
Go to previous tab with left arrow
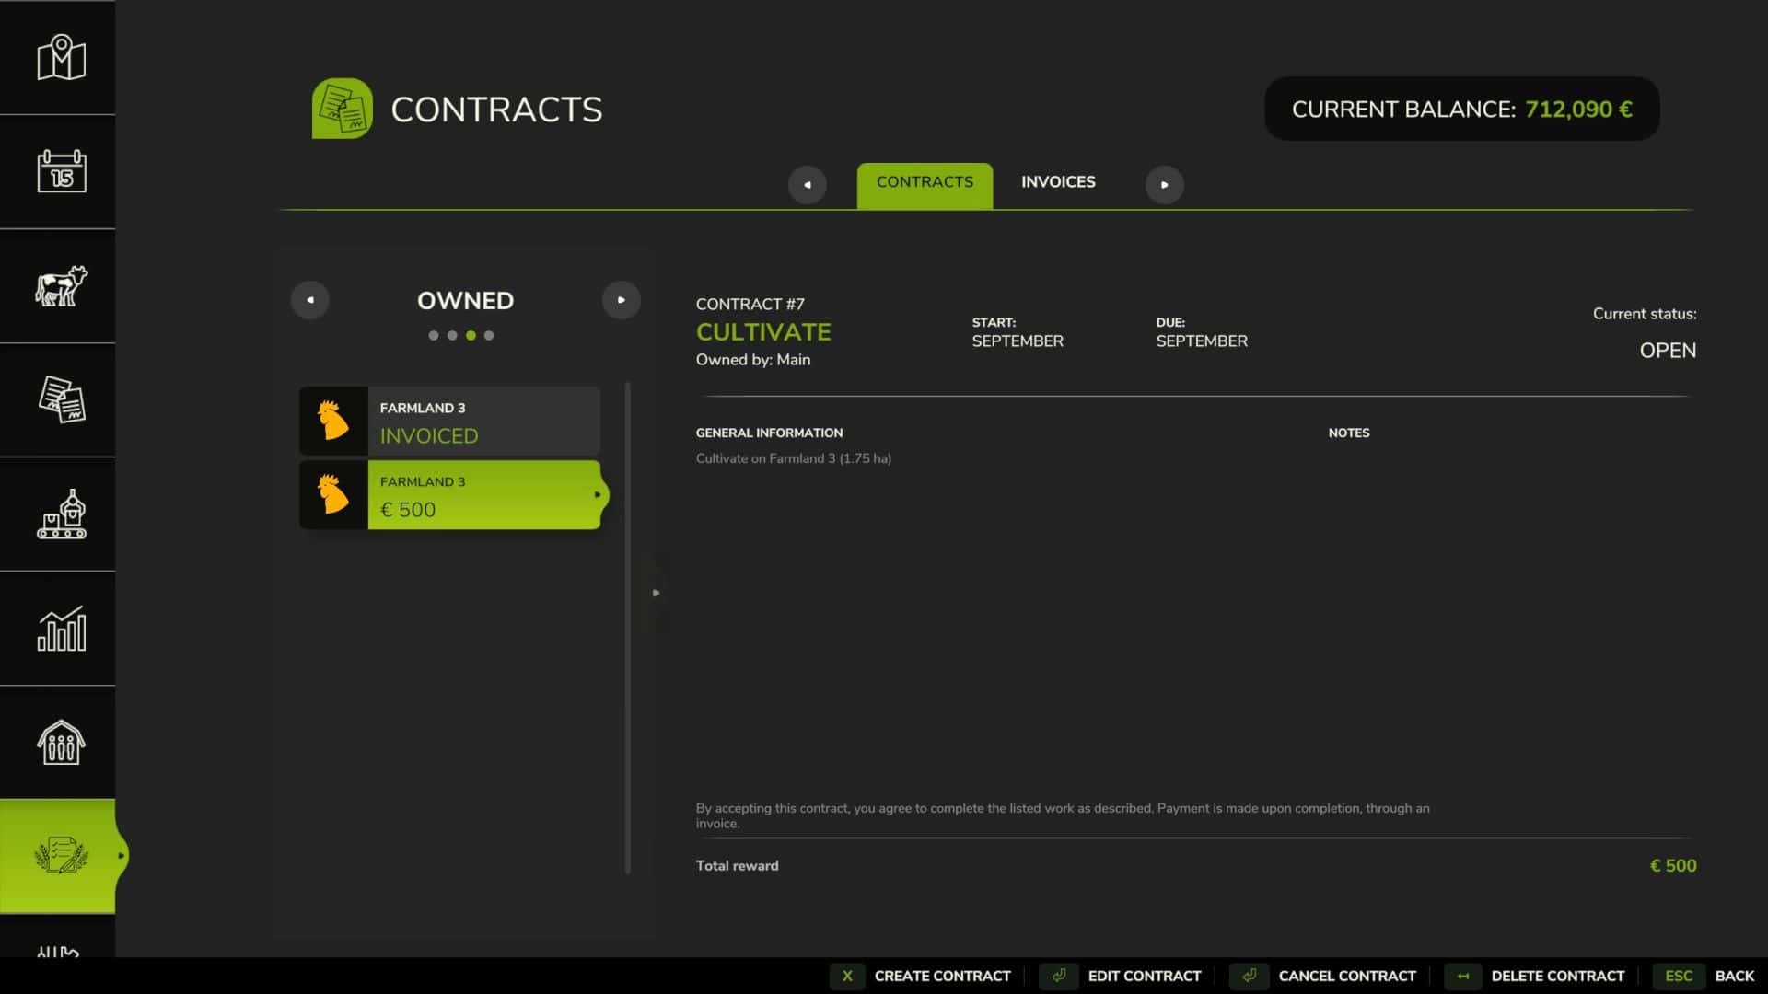807,185
